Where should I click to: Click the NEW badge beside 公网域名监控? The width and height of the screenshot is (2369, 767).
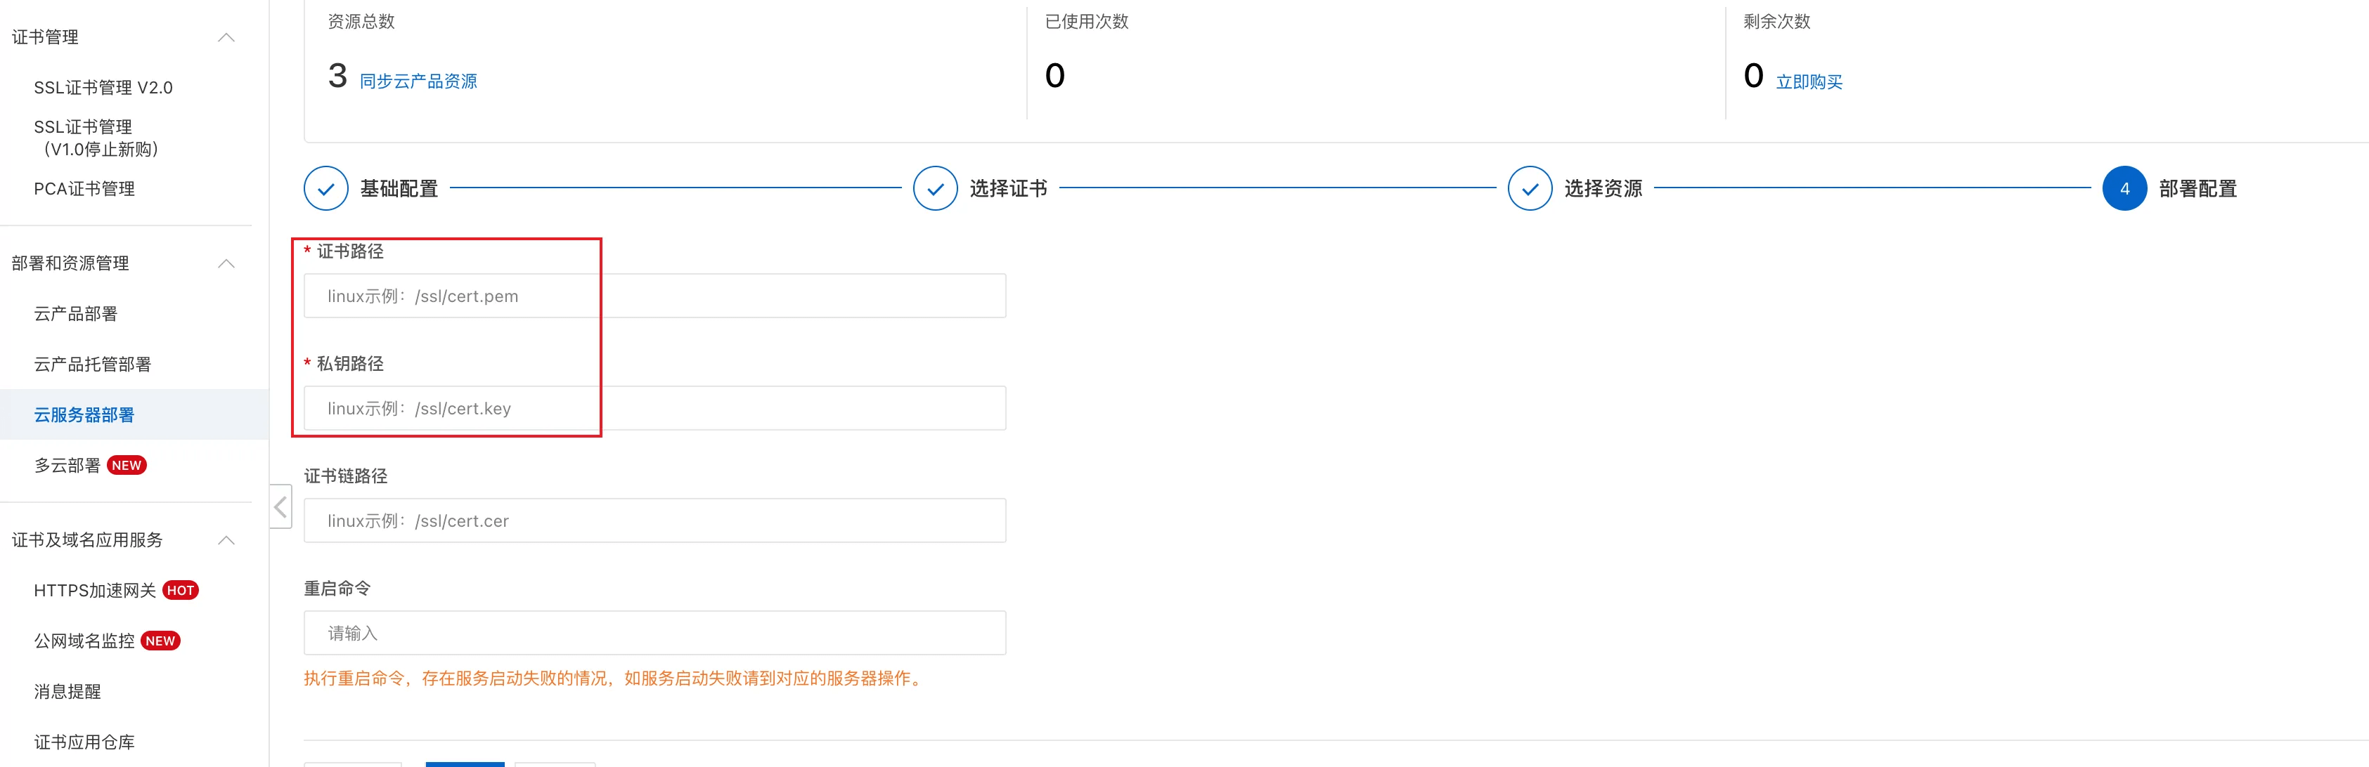[160, 641]
